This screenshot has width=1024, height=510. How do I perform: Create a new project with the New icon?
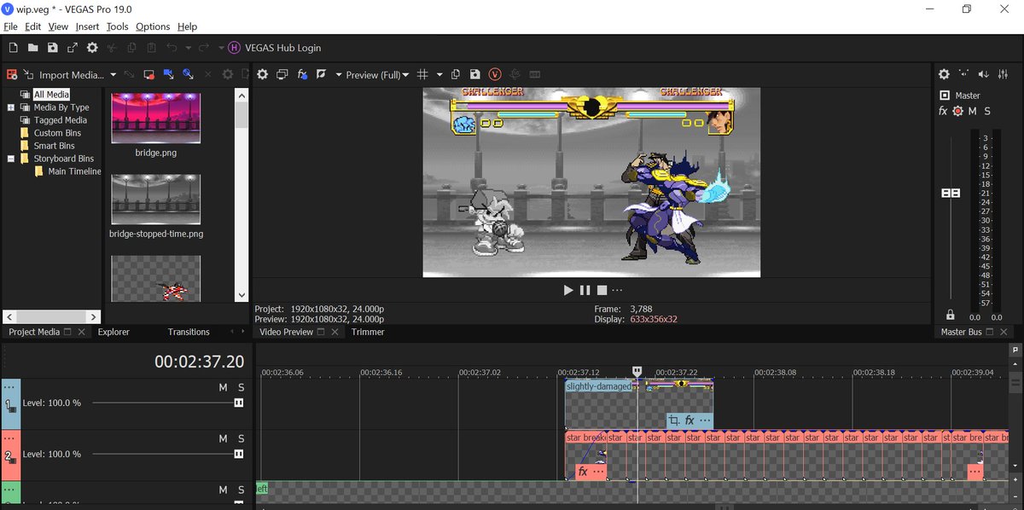click(14, 48)
